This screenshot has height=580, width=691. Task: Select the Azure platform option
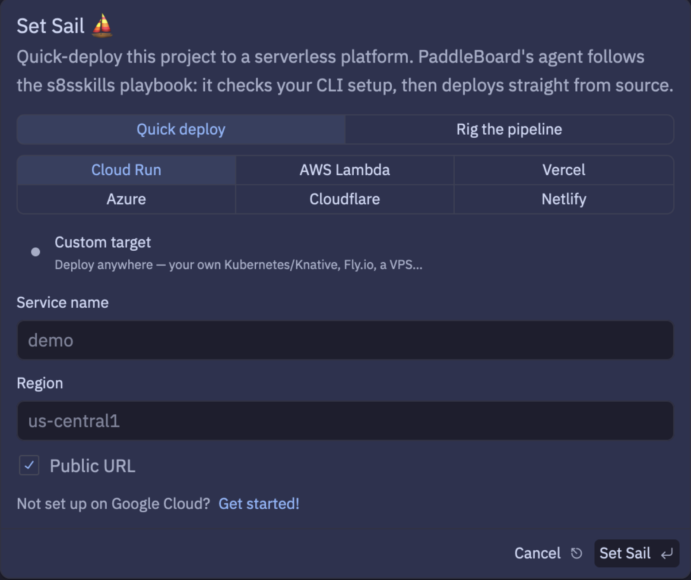126,199
